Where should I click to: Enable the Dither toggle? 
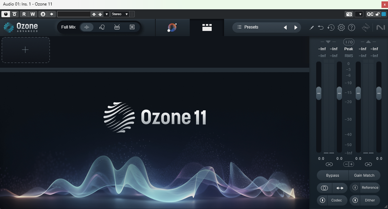point(355,200)
